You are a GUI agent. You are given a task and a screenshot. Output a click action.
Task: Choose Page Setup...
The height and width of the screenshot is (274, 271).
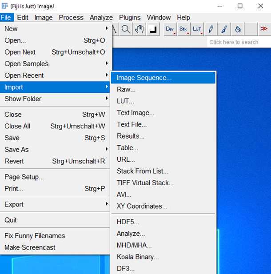pos(55,177)
